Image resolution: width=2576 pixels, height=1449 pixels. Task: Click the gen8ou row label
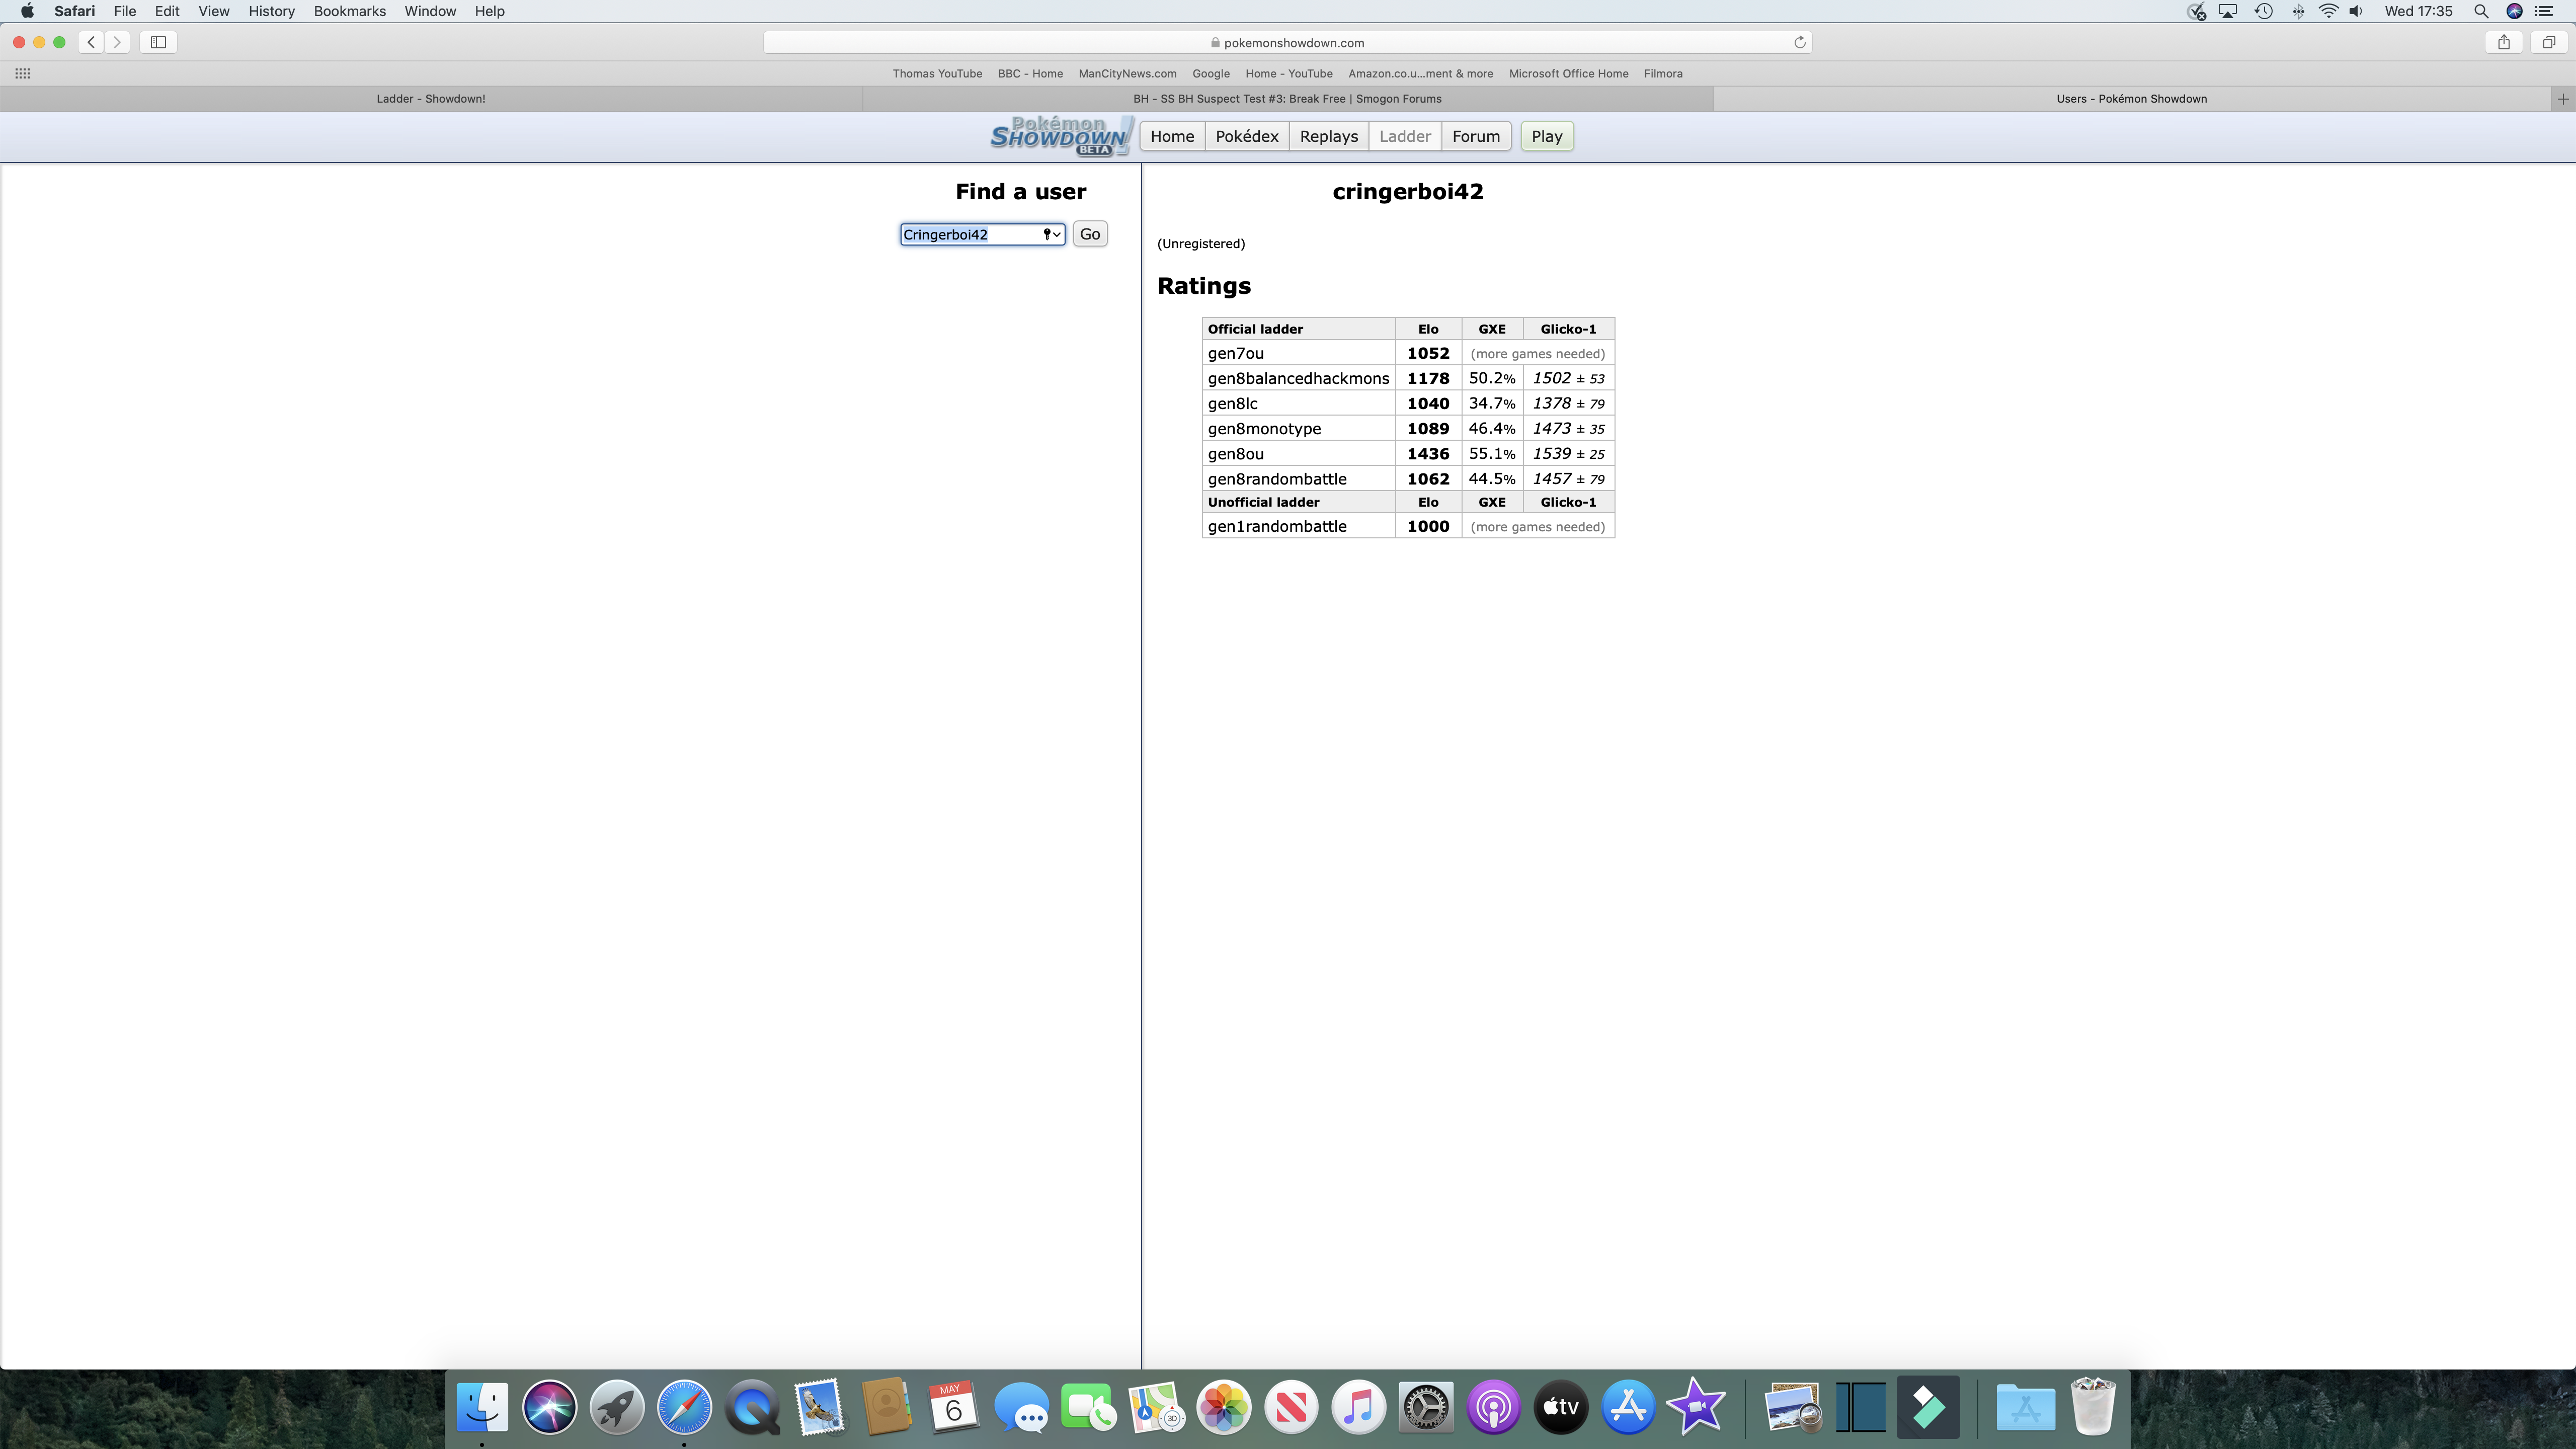pyautogui.click(x=1235, y=453)
